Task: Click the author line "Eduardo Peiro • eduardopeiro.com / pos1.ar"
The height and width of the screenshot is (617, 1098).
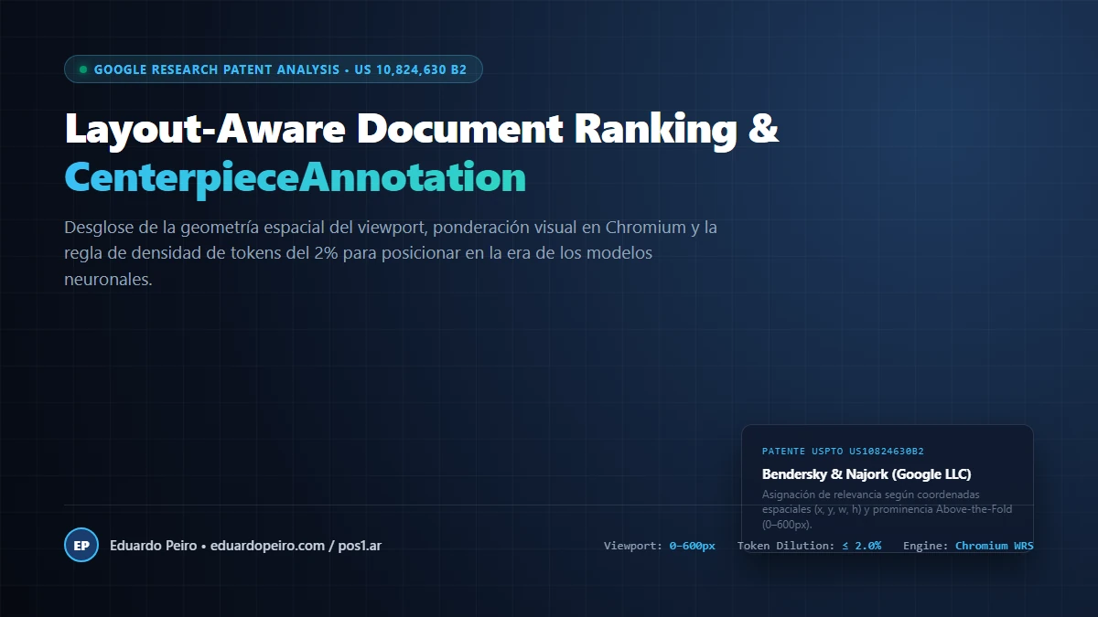Action: point(245,546)
